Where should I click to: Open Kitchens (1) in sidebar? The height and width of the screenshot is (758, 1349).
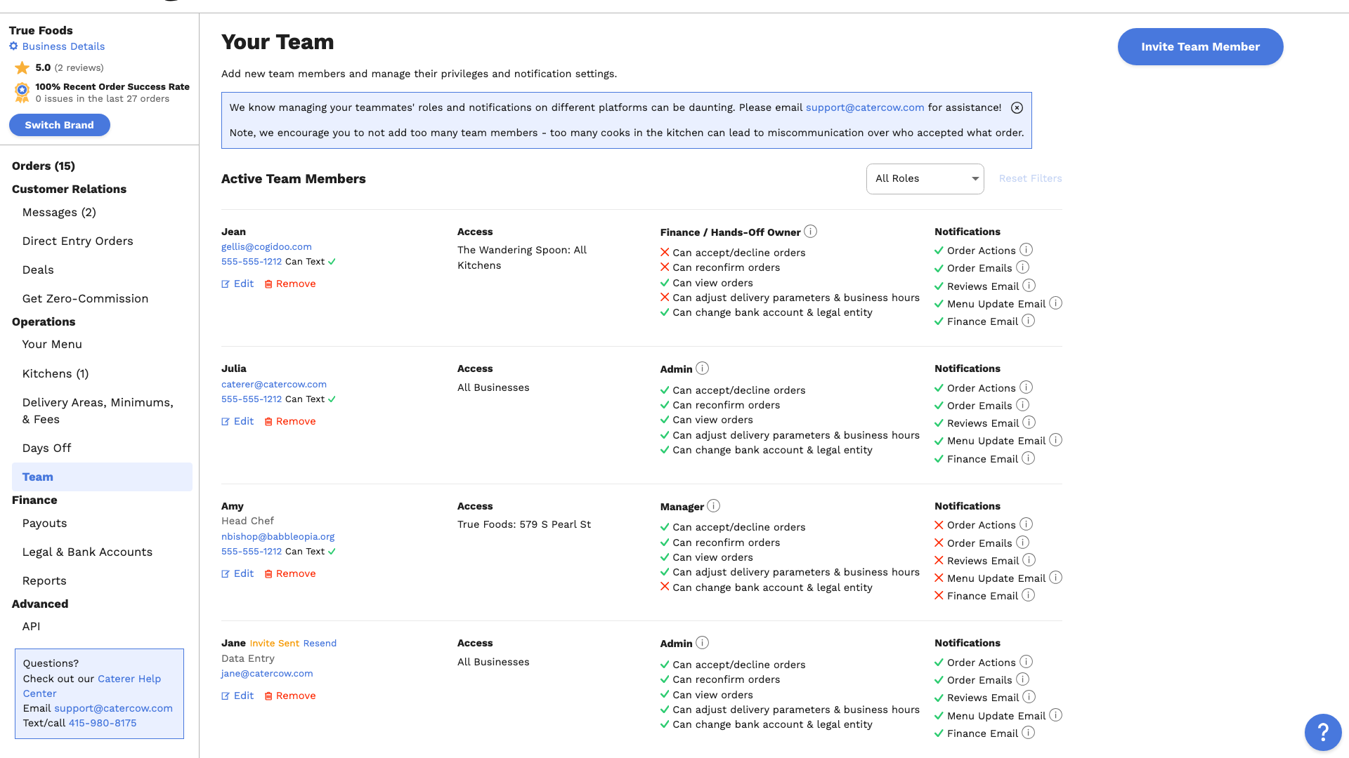(56, 373)
